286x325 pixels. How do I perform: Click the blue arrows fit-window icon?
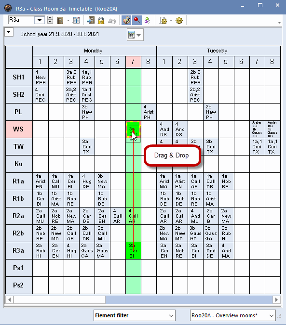click(x=76, y=21)
